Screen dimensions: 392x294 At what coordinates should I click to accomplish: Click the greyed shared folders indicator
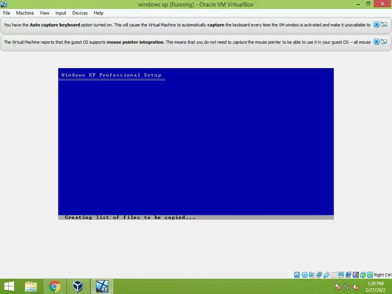(333, 275)
